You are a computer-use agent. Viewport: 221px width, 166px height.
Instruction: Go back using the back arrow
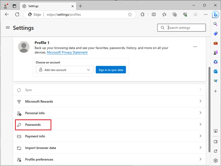tap(7, 14)
